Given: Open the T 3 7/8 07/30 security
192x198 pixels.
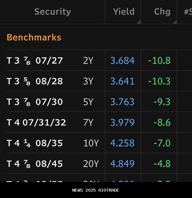Looking at the screenshot, I should (35, 102).
